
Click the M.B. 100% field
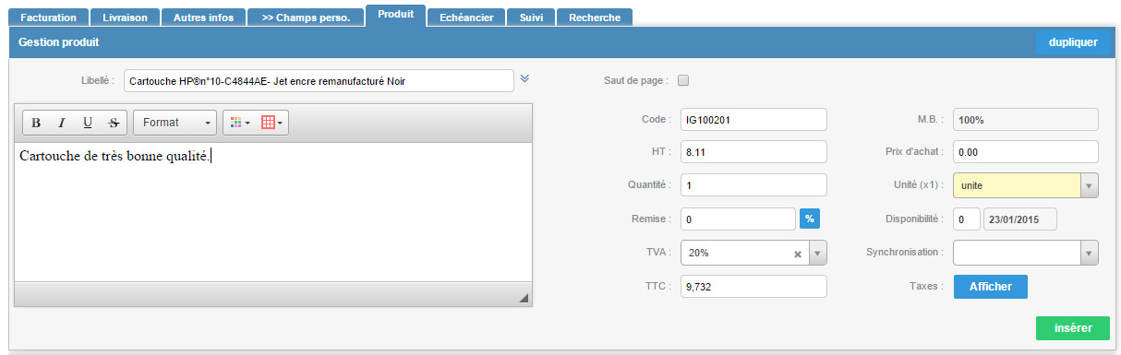pyautogui.click(x=1026, y=119)
